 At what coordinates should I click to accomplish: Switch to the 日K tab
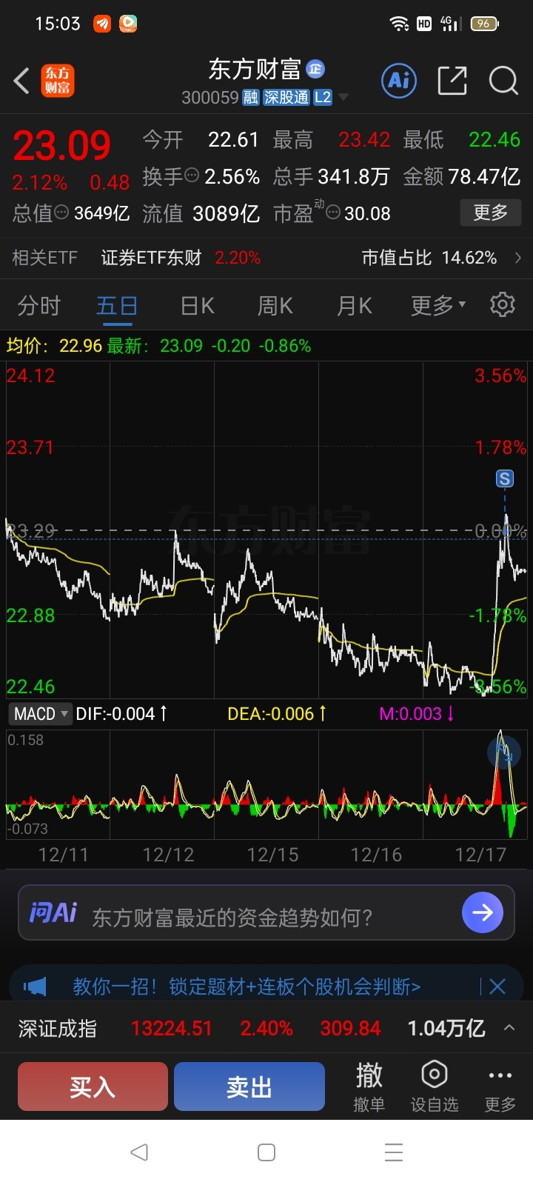pos(197,305)
